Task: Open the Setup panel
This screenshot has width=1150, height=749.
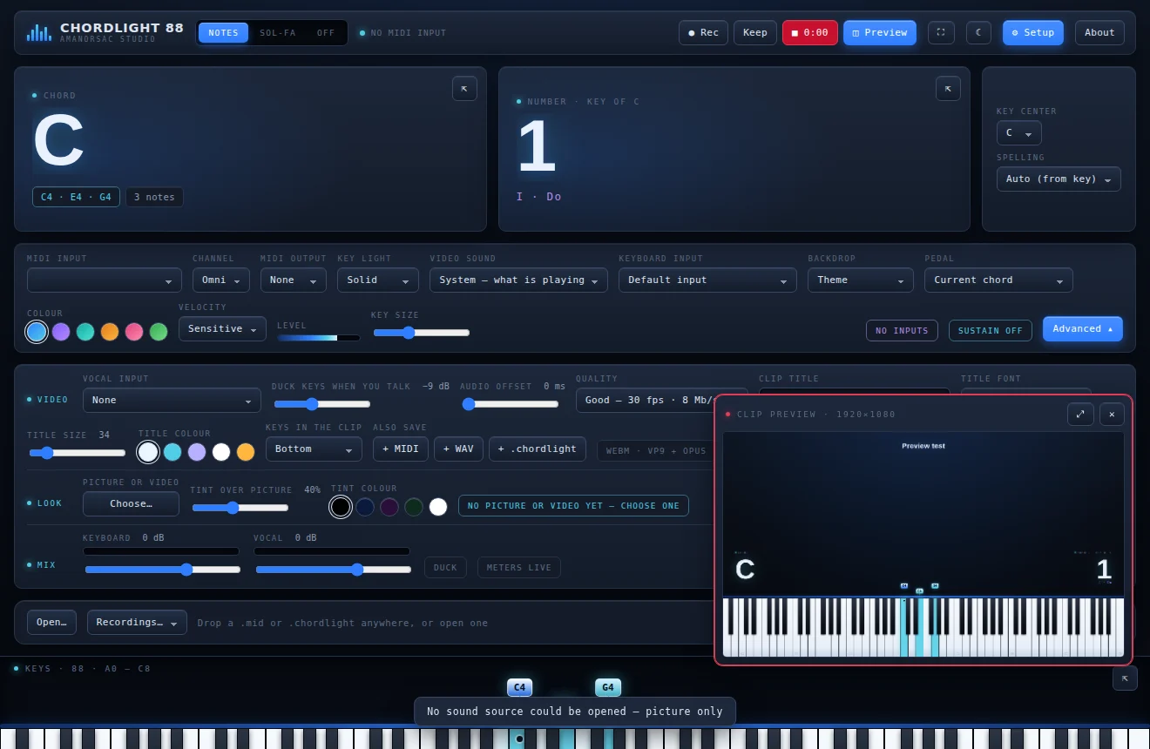Action: 1033,33
